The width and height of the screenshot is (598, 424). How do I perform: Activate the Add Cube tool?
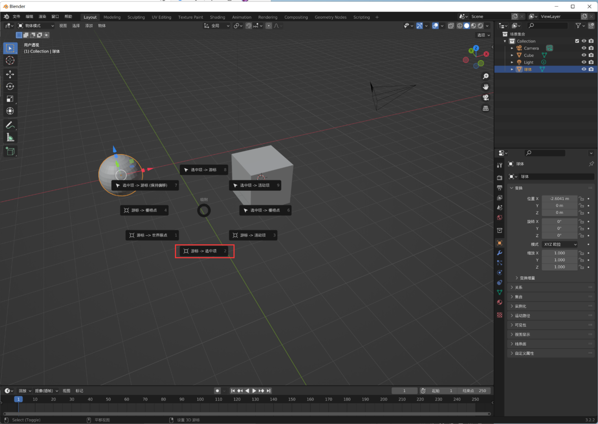tap(10, 151)
